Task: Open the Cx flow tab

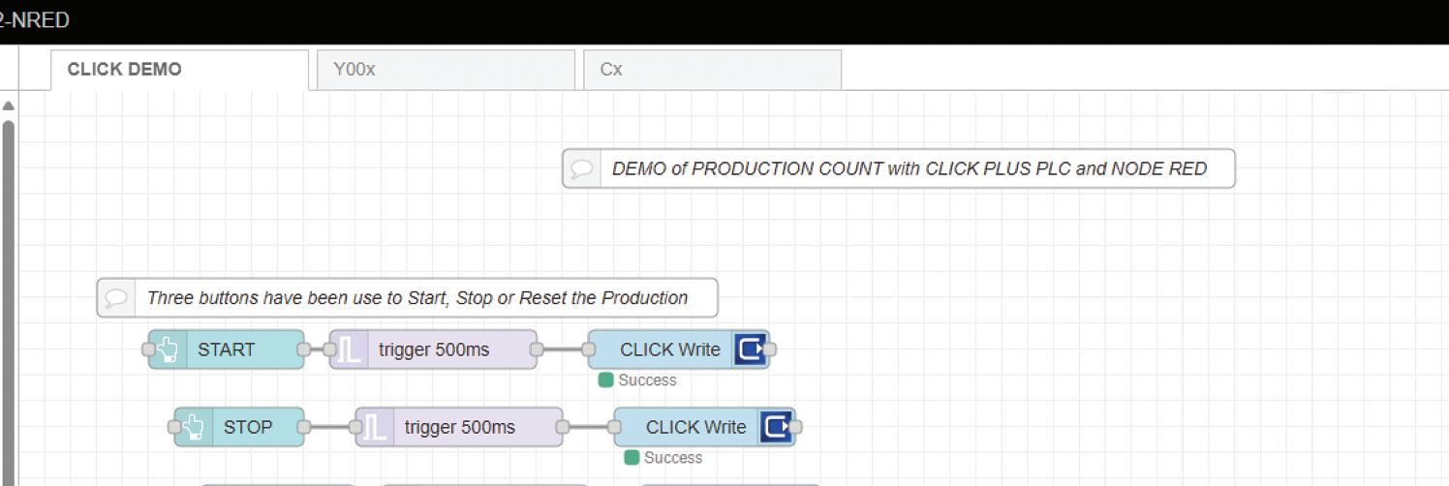Action: pyautogui.click(x=712, y=70)
